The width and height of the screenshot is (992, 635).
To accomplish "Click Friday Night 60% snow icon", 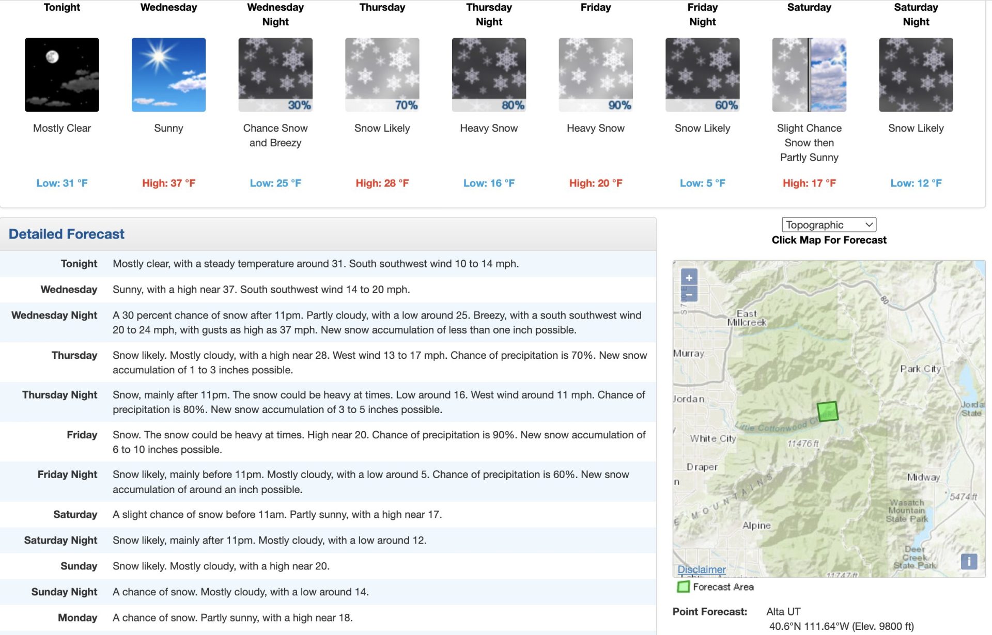I will 703,74.
